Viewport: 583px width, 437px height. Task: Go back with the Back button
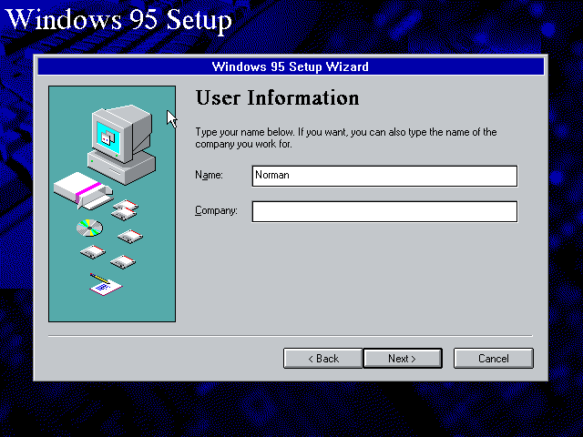click(322, 358)
